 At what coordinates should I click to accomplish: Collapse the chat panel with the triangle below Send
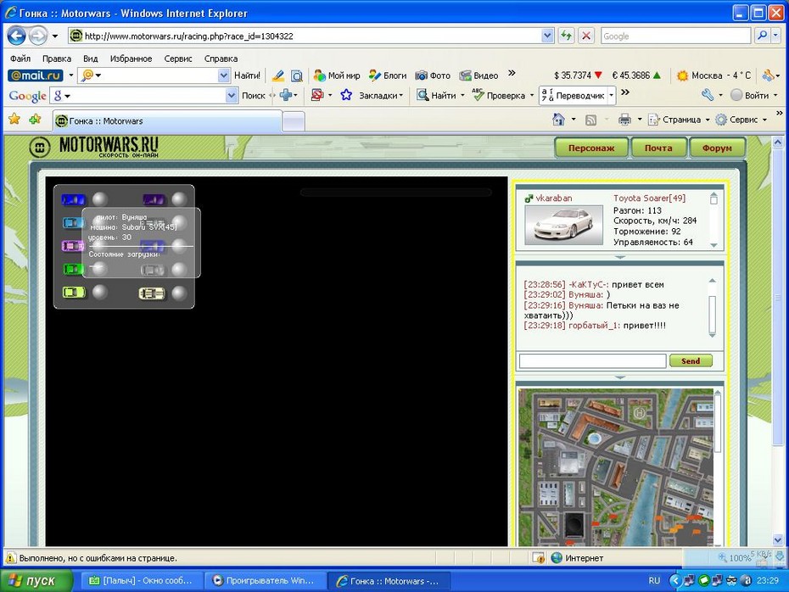[620, 377]
